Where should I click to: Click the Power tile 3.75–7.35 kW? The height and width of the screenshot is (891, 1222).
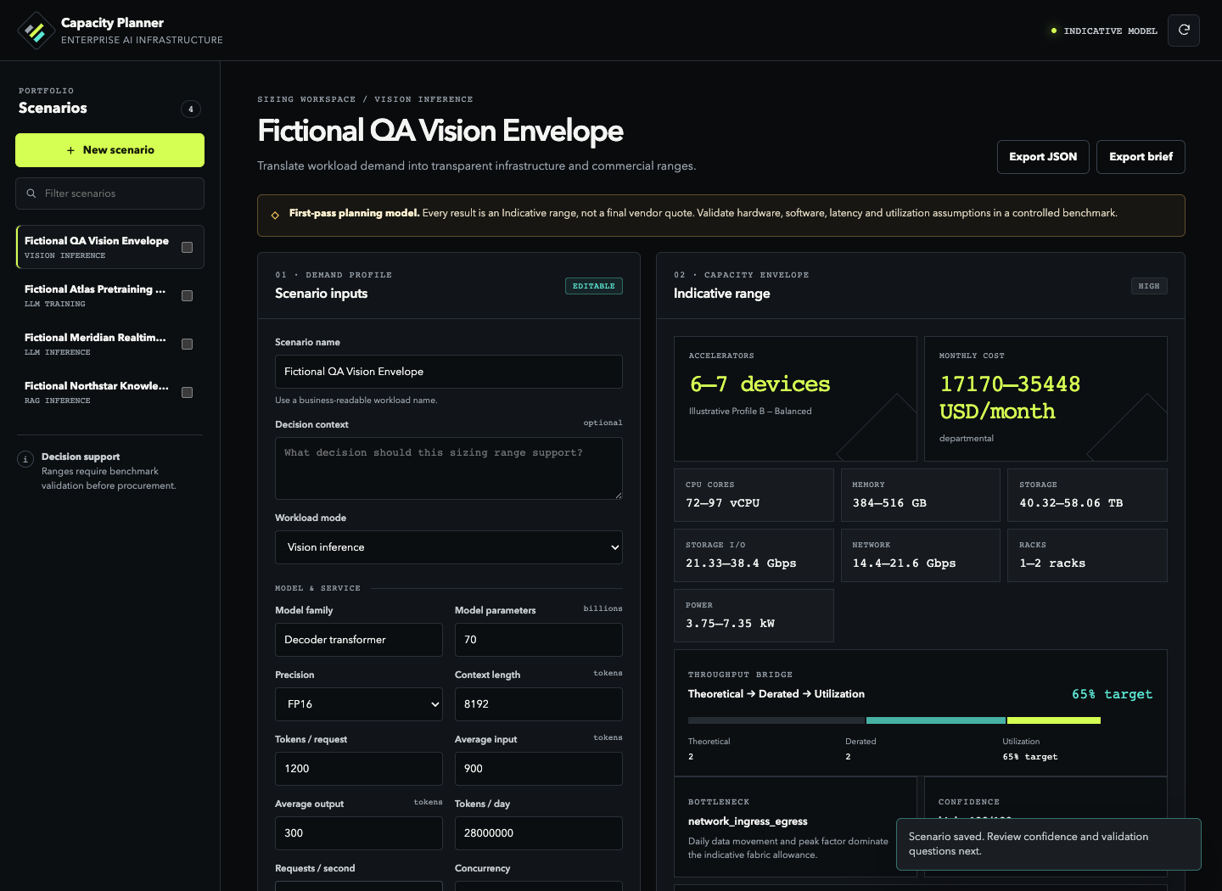[754, 616]
